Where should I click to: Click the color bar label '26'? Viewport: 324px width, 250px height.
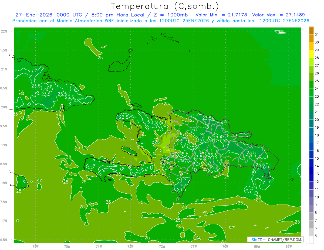click(317, 73)
